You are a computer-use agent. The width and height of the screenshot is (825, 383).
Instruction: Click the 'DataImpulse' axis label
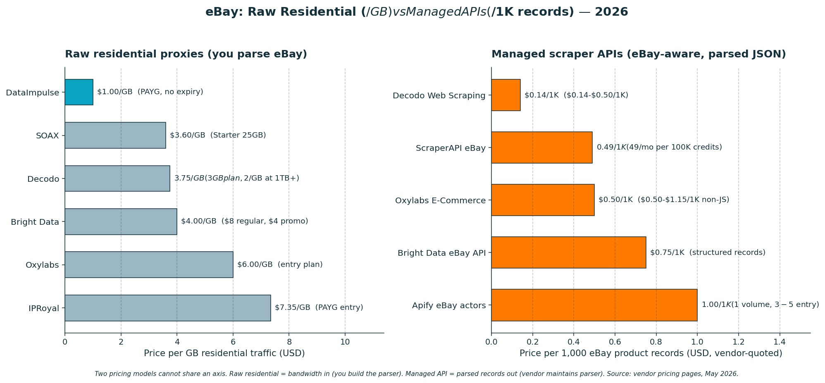pyautogui.click(x=33, y=93)
